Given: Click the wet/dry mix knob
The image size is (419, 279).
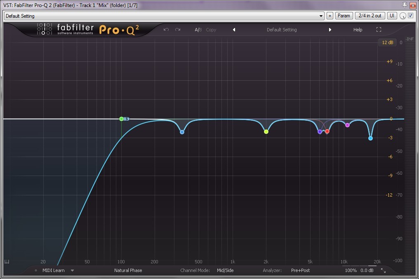Looking at the screenshot, I should coord(403,16).
